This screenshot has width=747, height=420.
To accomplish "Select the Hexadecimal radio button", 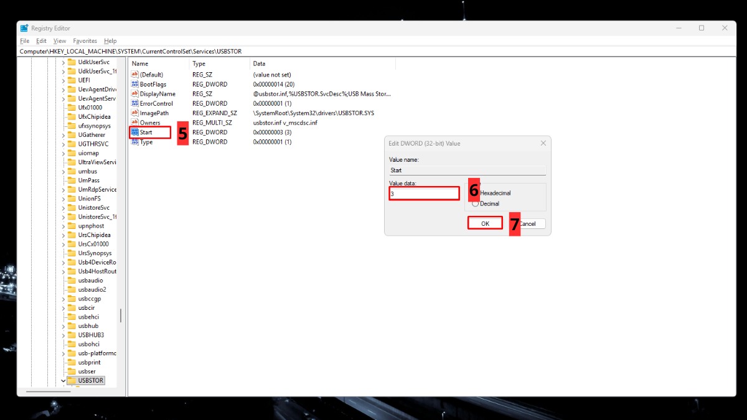I will point(475,192).
